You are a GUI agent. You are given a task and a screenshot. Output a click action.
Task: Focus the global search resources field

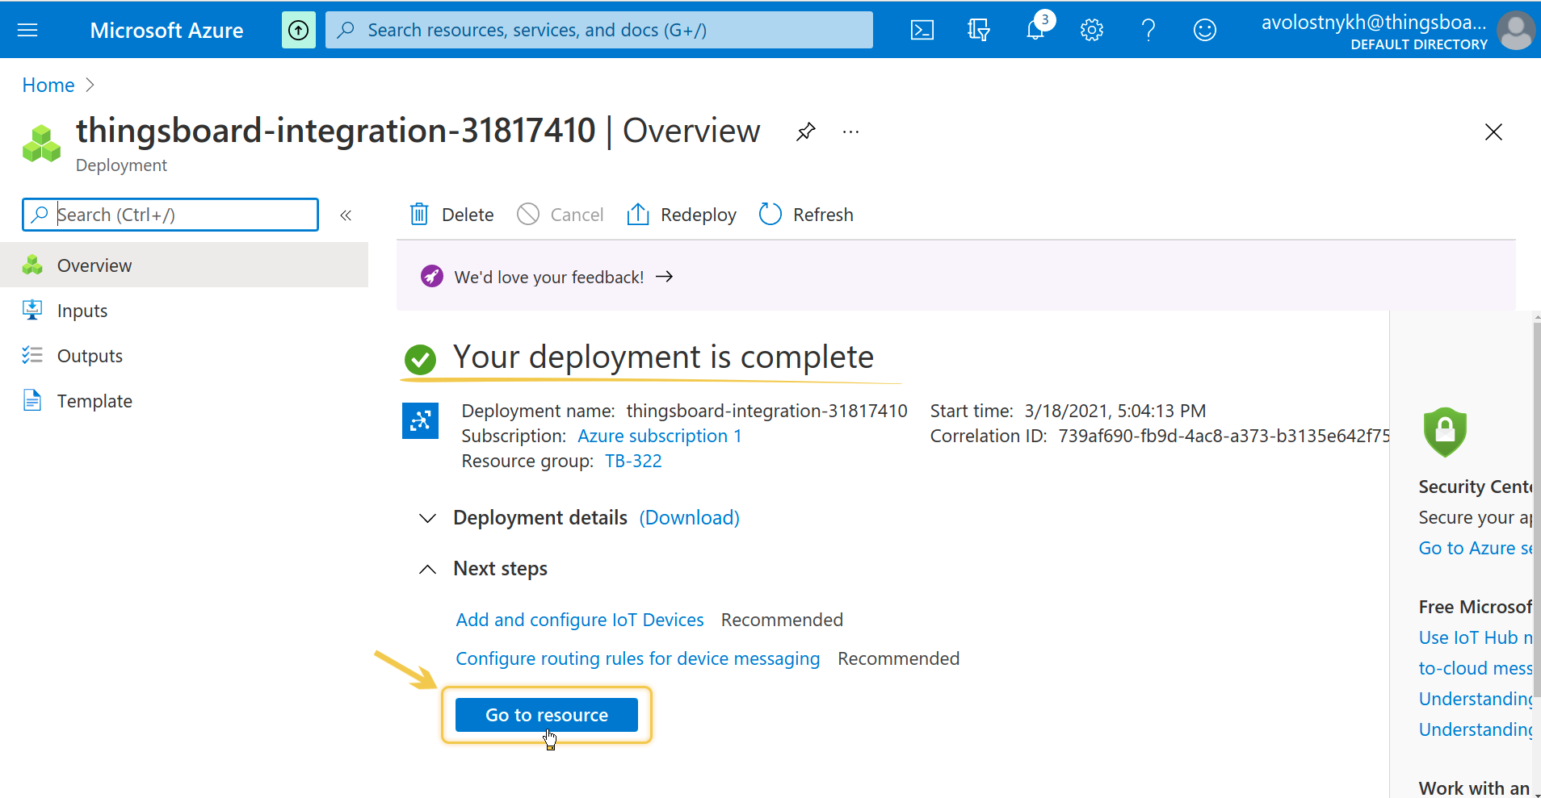tap(598, 30)
